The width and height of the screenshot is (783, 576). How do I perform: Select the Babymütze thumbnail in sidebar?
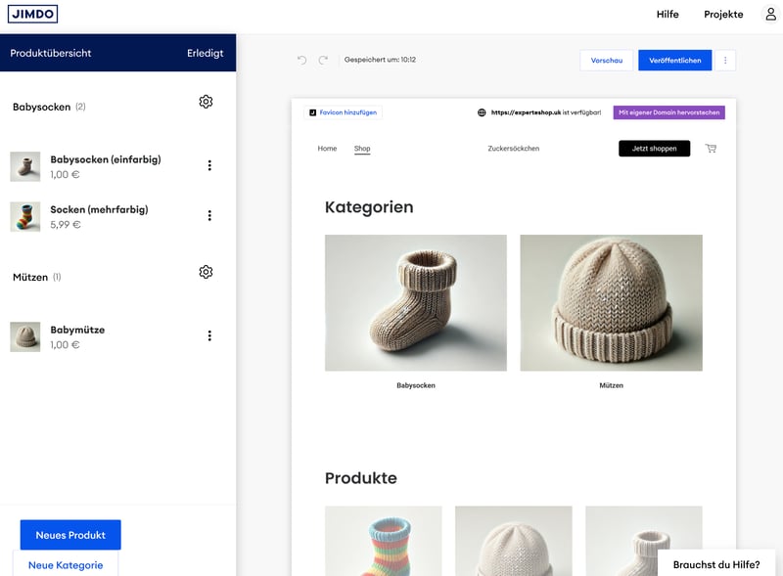pyautogui.click(x=25, y=337)
